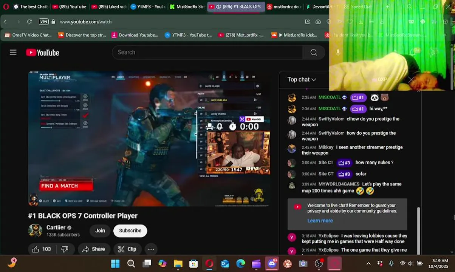Click the live chat scrollbar thumb

coord(418,230)
